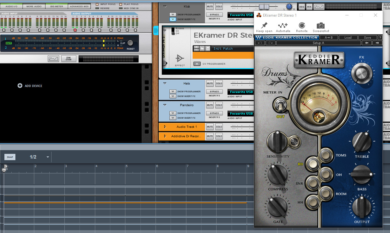Click the Effect icon on the EKramer device

[x=180, y=58]
